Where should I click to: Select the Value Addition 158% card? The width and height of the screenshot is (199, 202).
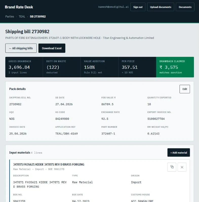pos(99,67)
